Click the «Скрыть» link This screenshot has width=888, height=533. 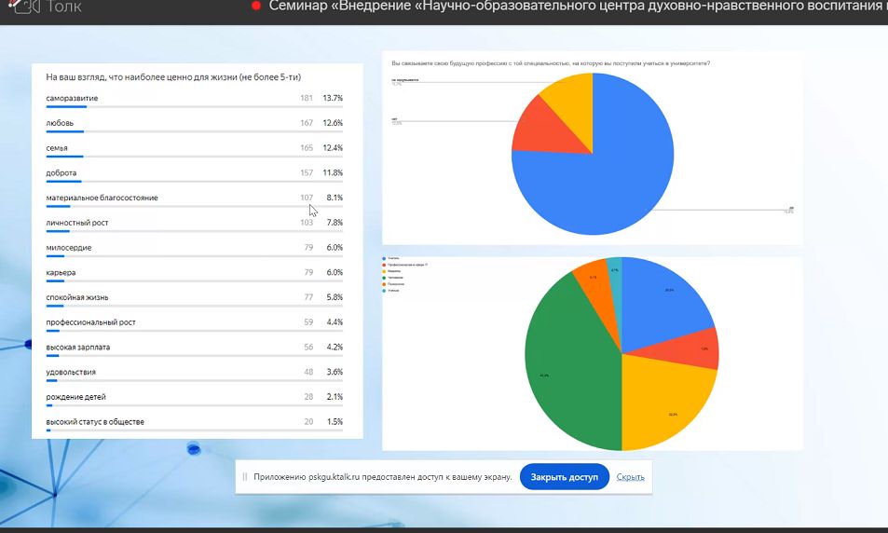tap(631, 477)
